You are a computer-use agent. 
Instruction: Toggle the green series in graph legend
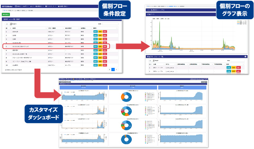(x=242, y=21)
